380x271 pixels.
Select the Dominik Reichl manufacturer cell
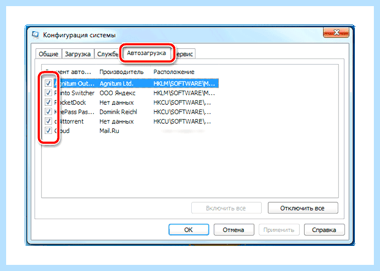point(118,112)
